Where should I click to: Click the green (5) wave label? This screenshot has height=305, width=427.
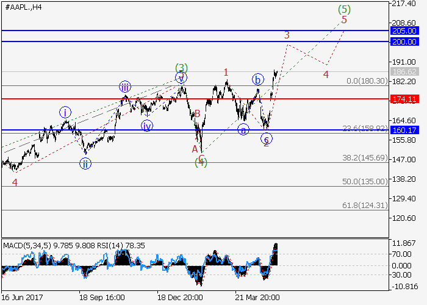point(344,9)
